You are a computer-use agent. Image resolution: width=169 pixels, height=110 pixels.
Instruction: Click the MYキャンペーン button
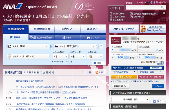124,77
